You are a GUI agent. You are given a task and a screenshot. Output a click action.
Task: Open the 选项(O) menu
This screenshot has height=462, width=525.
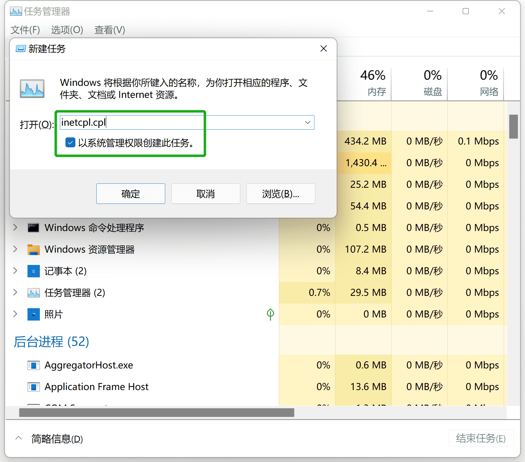pyautogui.click(x=66, y=30)
